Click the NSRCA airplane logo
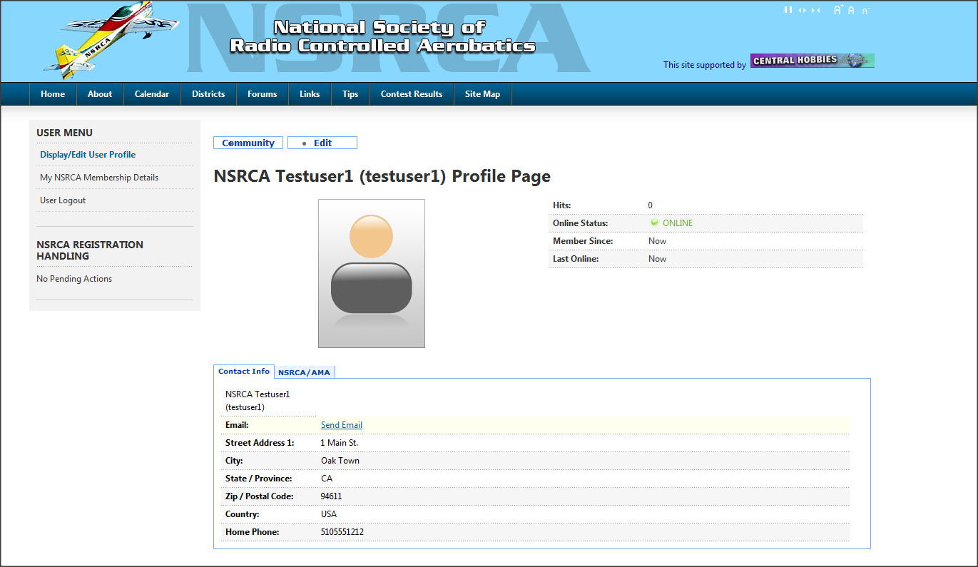Screen dimensions: 978x567 [112, 39]
